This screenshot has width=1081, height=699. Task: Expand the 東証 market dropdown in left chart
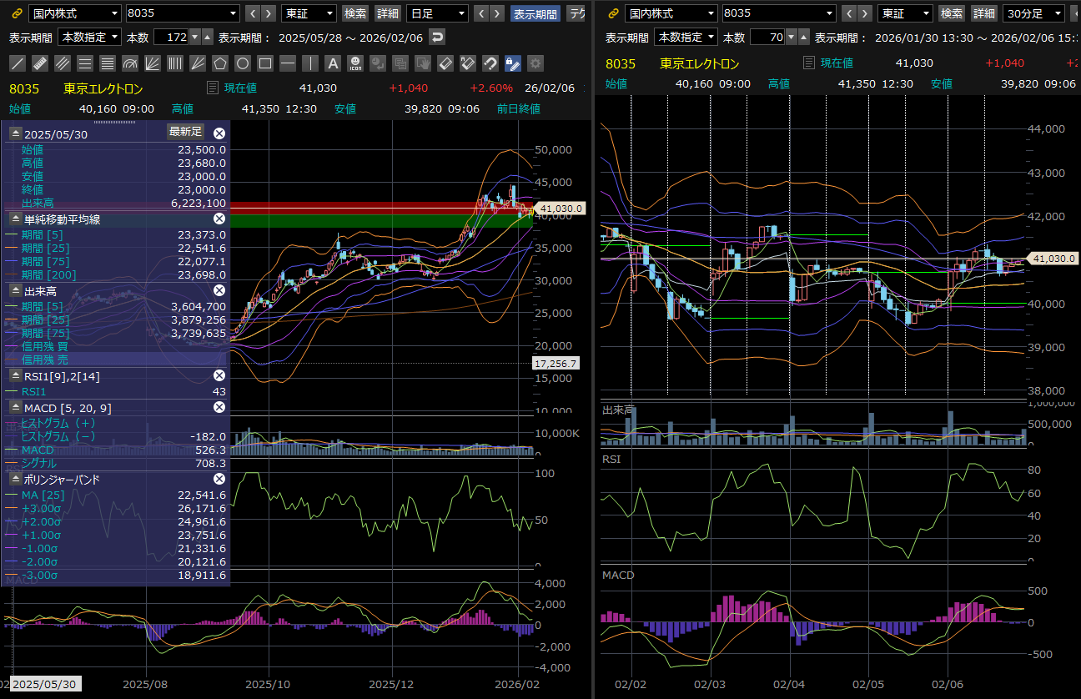(309, 13)
